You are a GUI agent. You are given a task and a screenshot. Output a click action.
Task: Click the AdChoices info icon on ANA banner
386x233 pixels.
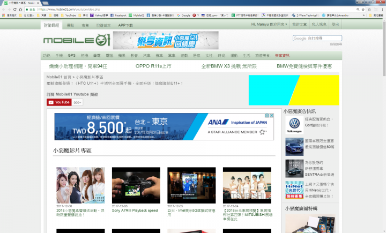(x=267, y=115)
